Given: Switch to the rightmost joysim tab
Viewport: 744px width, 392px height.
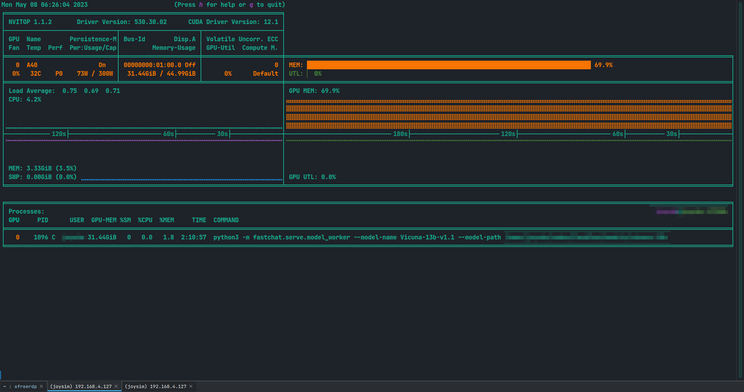Looking at the screenshot, I should point(155,387).
